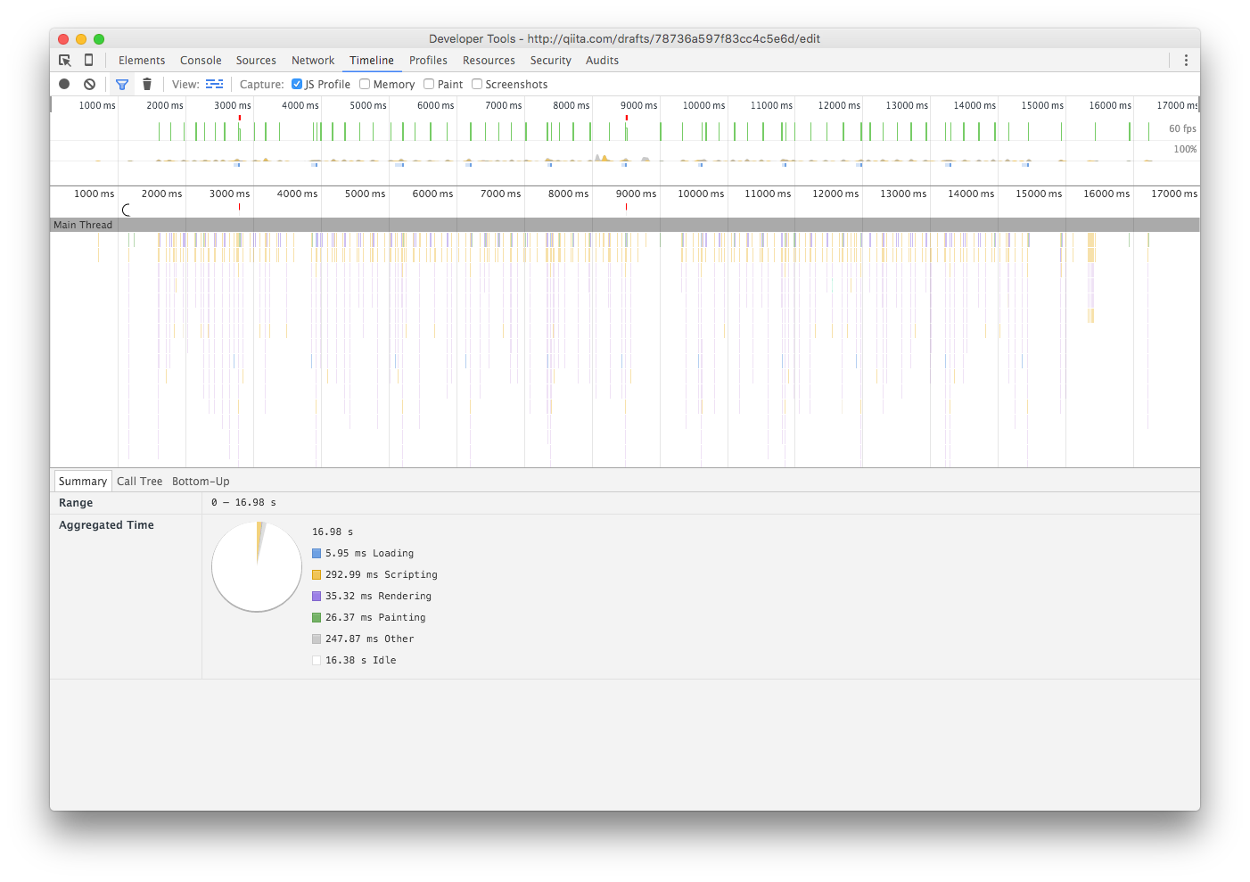The image size is (1250, 882).
Task: Switch to the Network panel
Action: point(312,60)
